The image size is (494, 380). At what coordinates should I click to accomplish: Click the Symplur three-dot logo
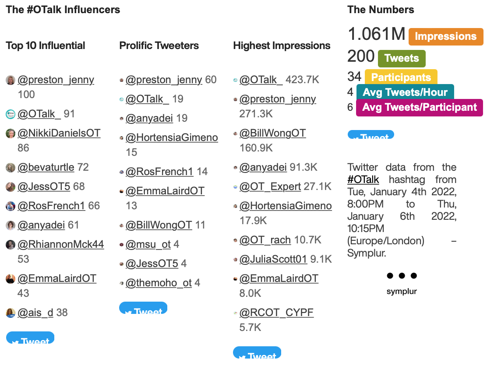tap(402, 276)
